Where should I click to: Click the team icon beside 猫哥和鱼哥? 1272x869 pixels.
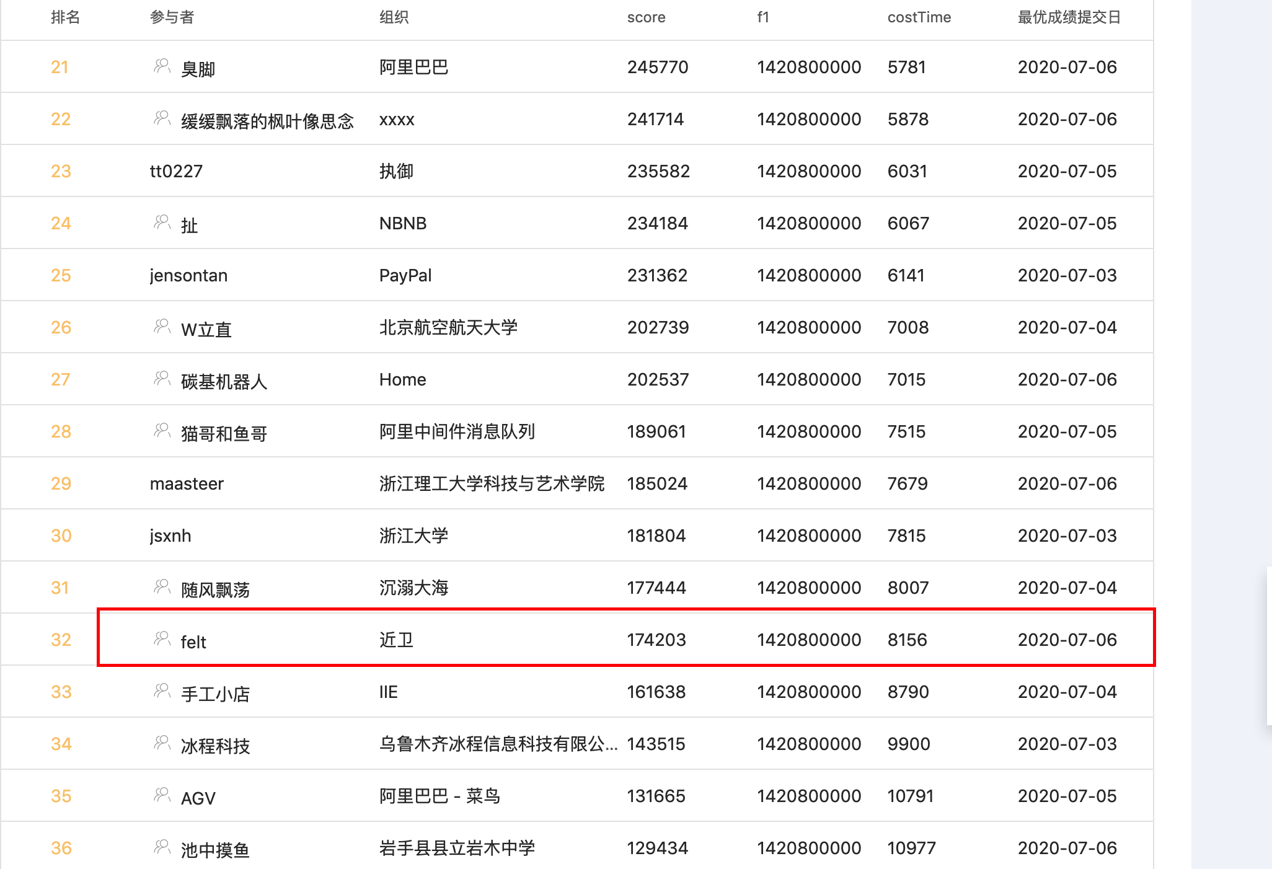pyautogui.click(x=162, y=430)
